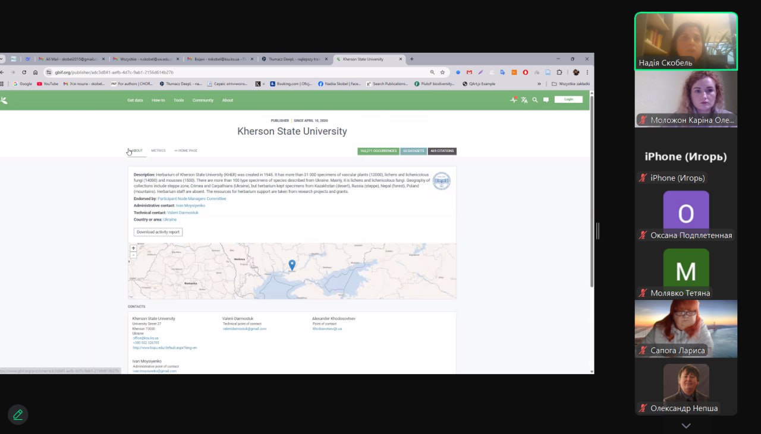
Task: Zoom in on the map with plus
Action: coord(133,248)
